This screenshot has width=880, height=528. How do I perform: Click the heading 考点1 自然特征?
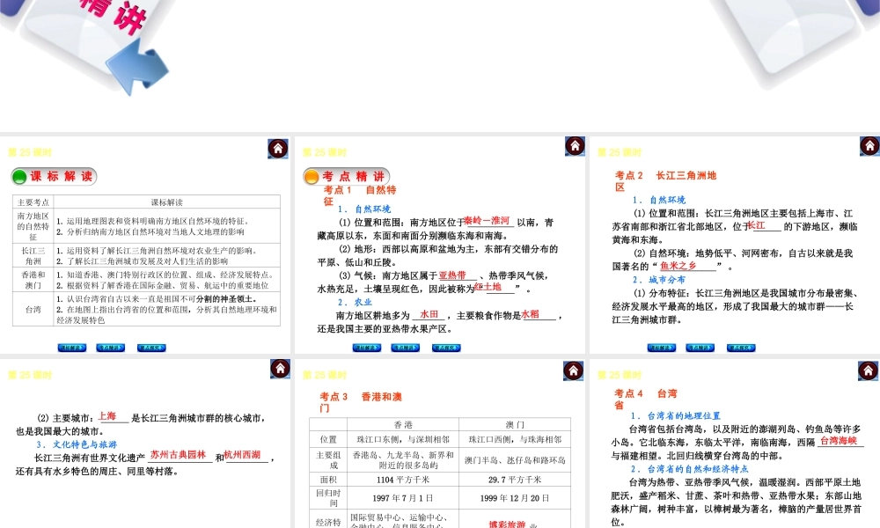coord(360,195)
